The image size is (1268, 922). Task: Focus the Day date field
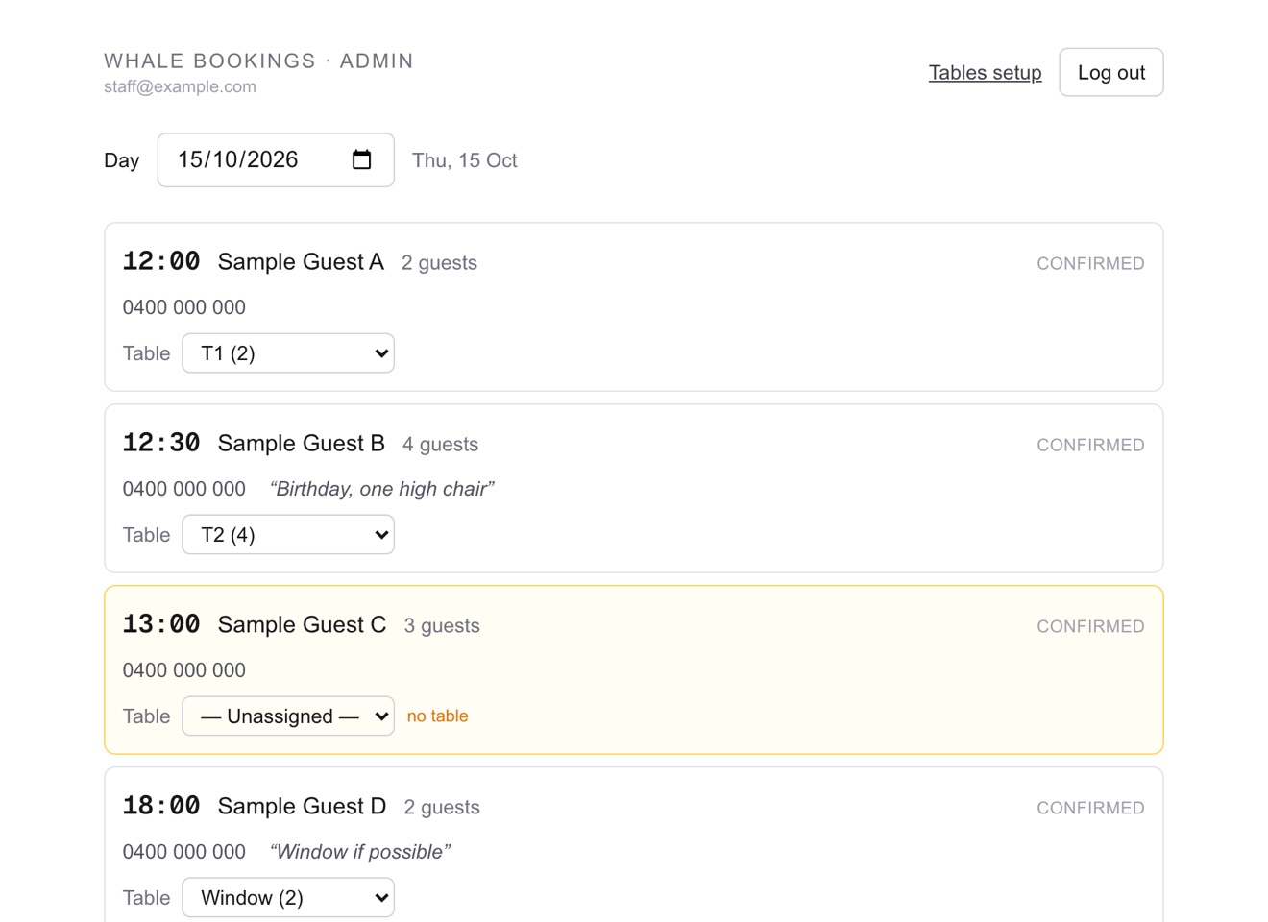(276, 159)
